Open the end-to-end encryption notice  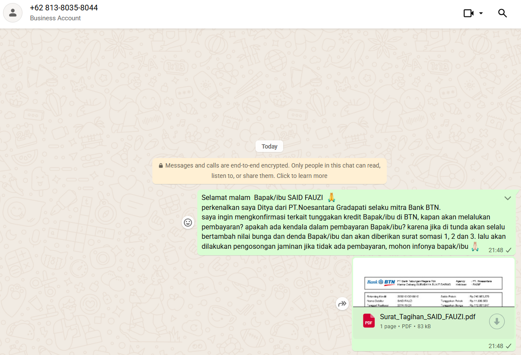(x=269, y=170)
